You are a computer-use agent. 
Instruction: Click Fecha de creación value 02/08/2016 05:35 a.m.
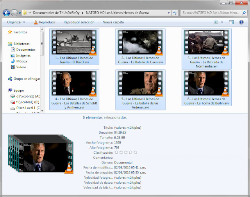(x=130, y=172)
